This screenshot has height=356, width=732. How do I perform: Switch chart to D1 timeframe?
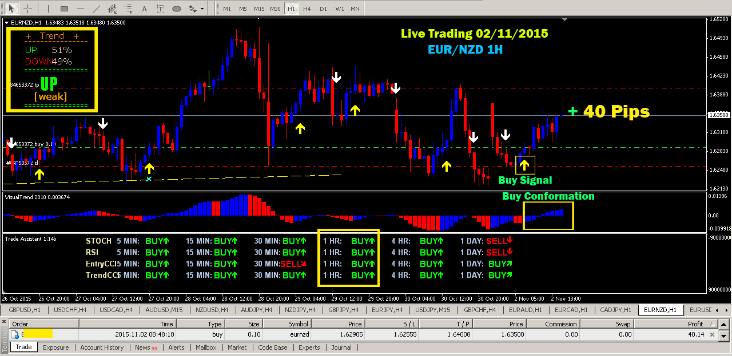tap(323, 9)
